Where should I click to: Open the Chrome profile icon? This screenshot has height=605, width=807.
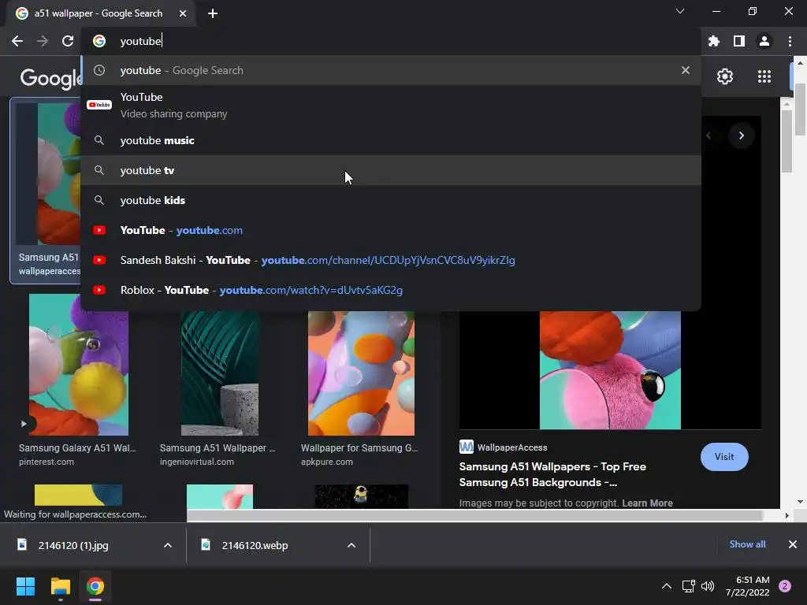tap(764, 41)
